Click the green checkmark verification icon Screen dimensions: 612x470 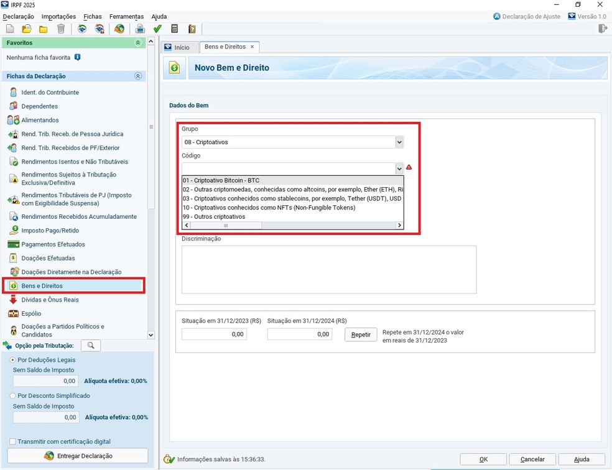[157, 29]
